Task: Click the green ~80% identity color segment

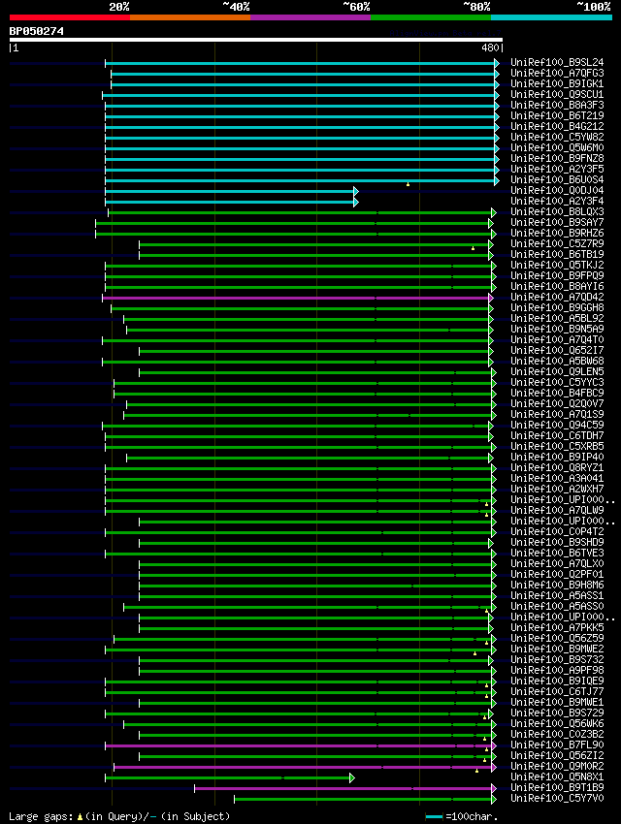Action: tap(431, 17)
